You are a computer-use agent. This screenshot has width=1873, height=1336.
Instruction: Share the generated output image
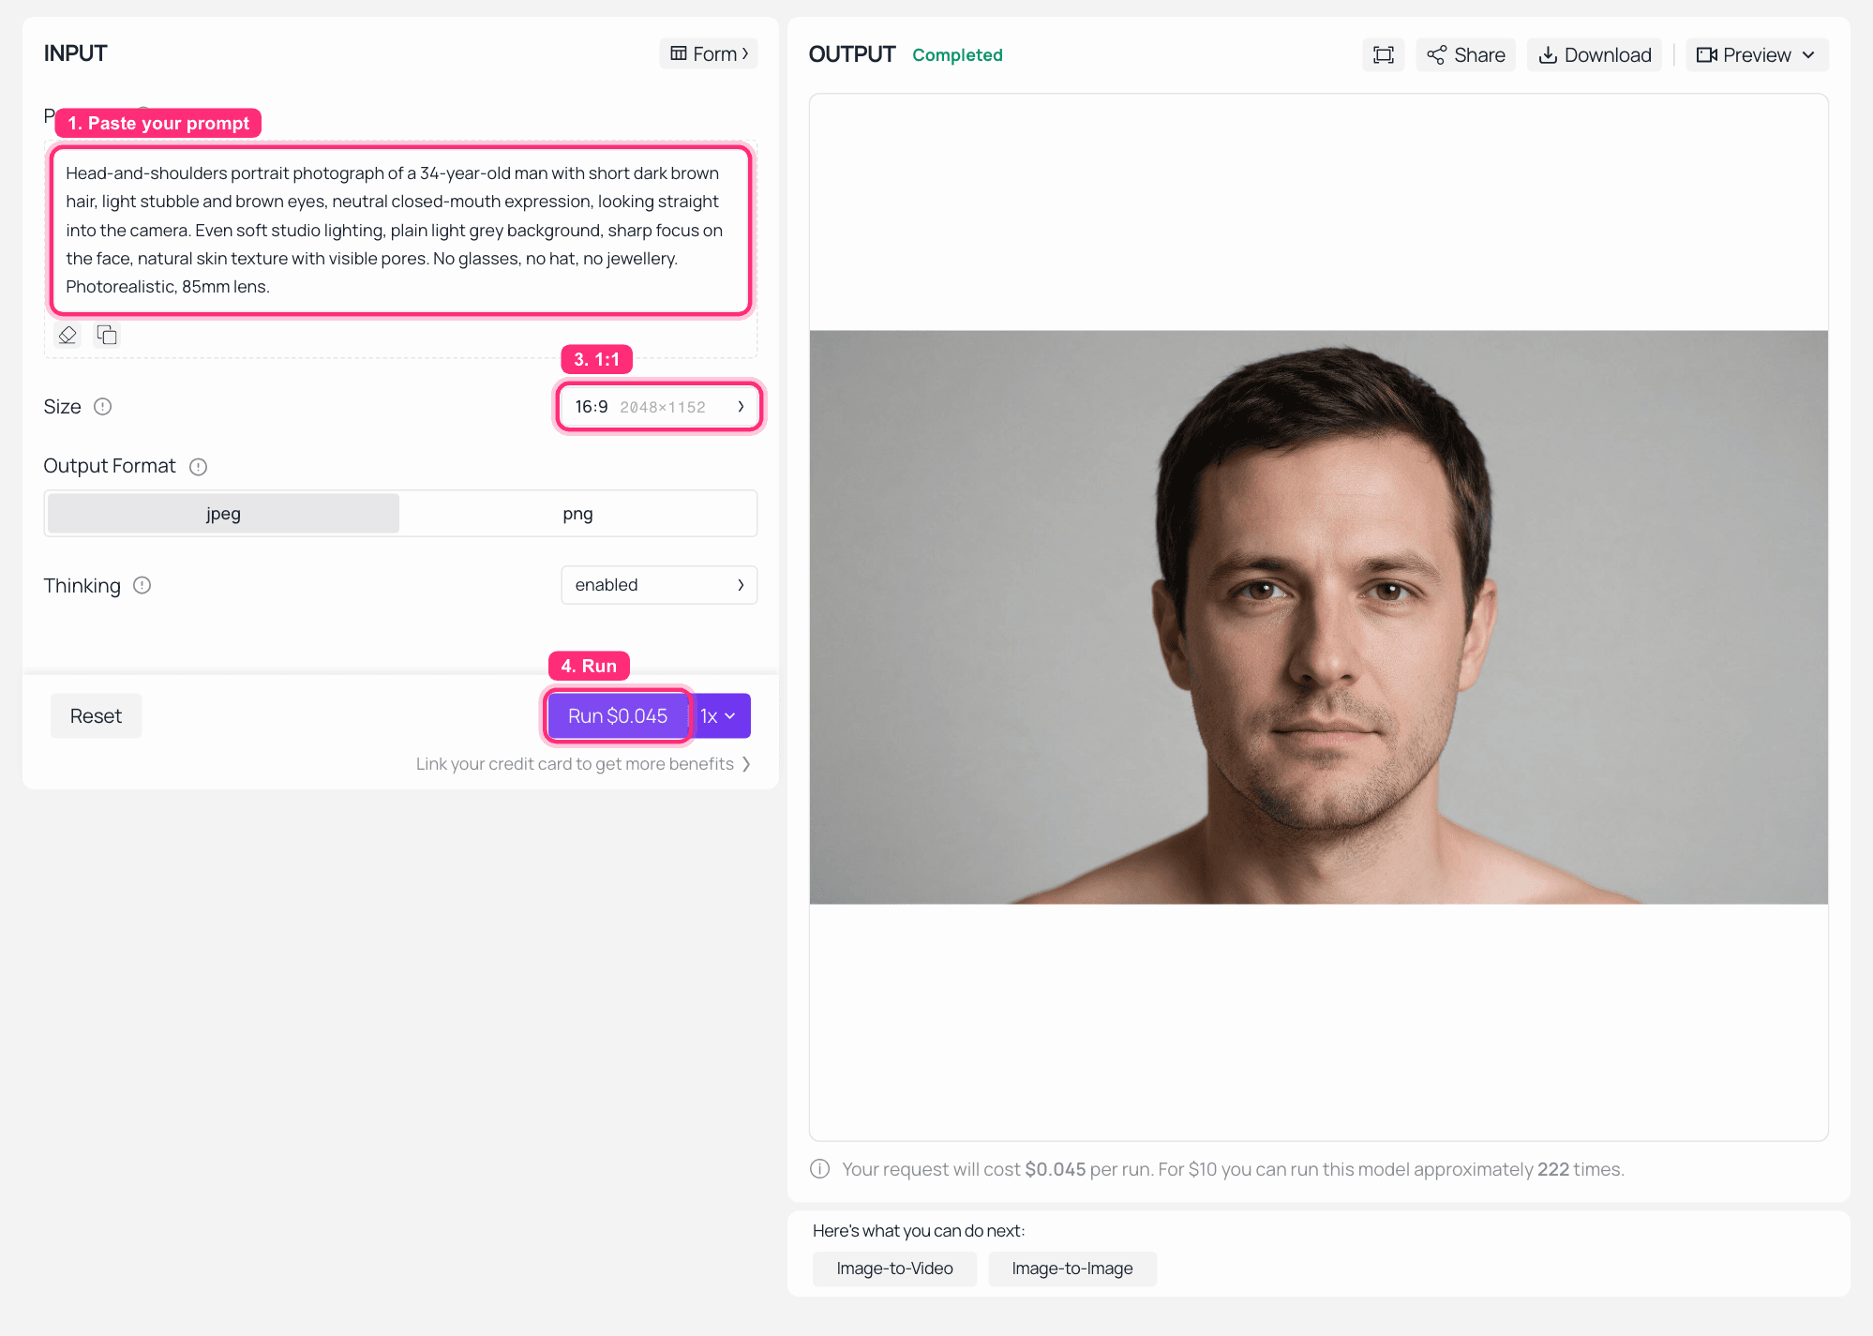point(1465,55)
